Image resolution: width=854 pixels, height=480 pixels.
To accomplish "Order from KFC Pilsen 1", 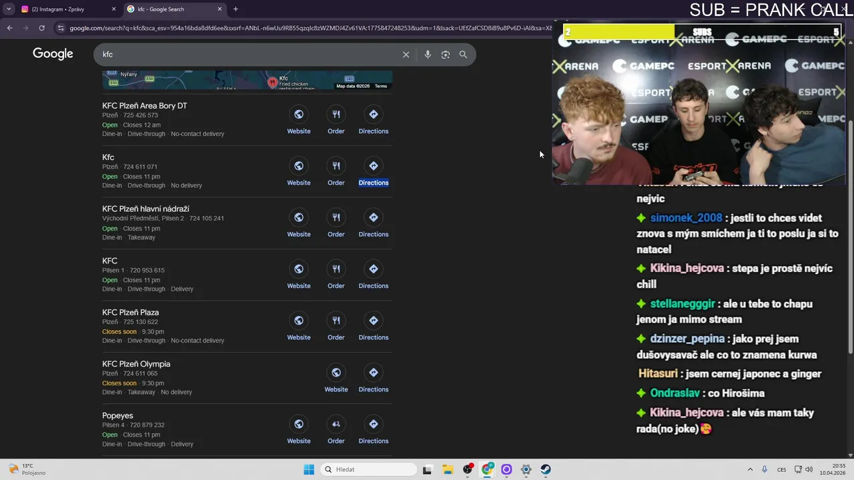I will click(336, 276).
